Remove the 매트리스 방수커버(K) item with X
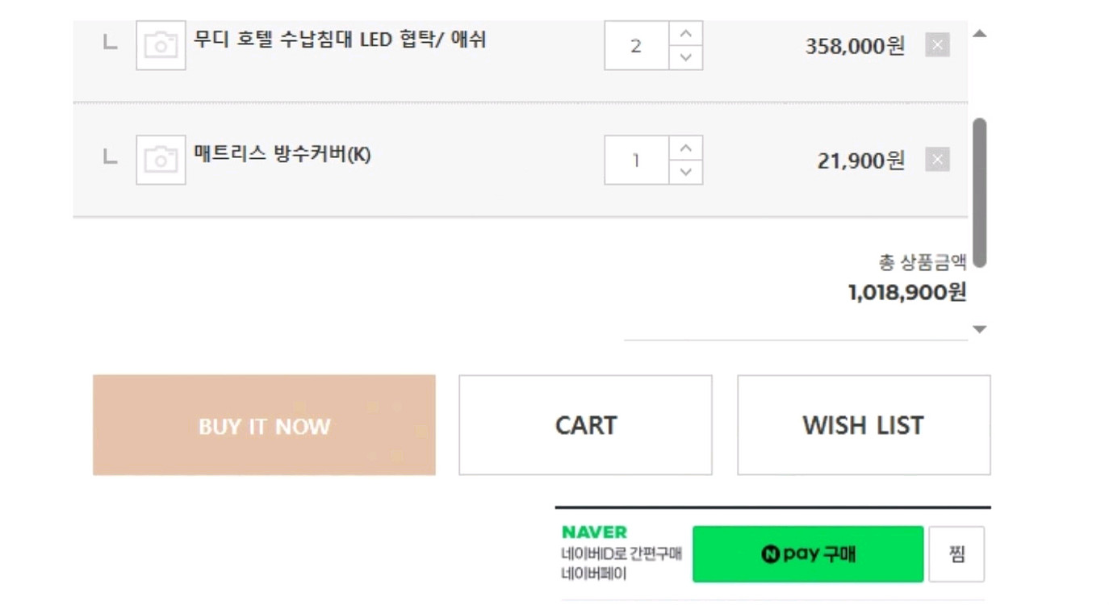The width and height of the screenshot is (1109, 605). click(x=937, y=160)
